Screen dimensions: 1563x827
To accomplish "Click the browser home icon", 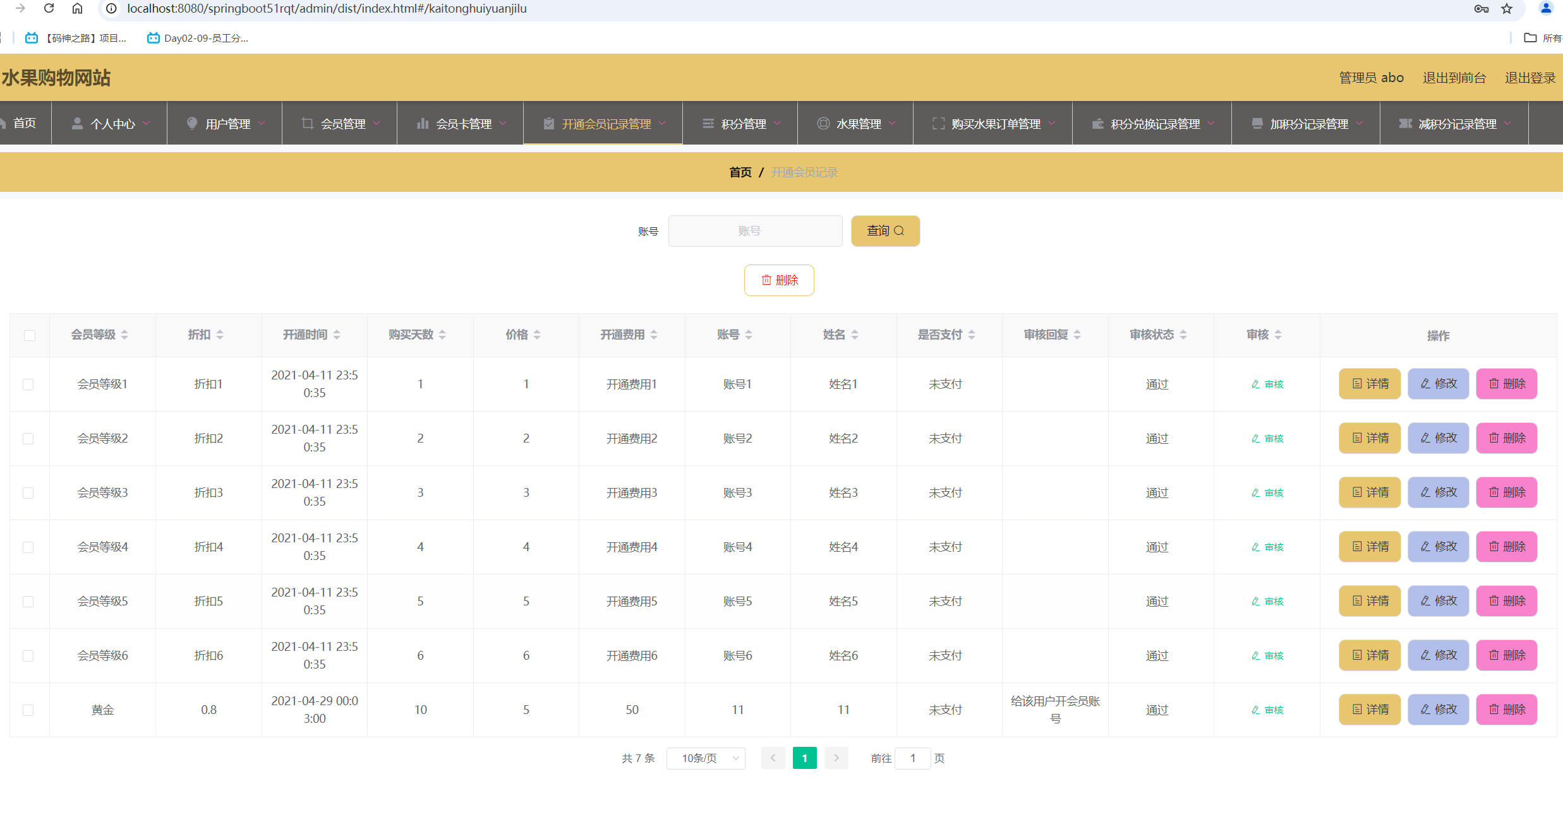I will (77, 8).
